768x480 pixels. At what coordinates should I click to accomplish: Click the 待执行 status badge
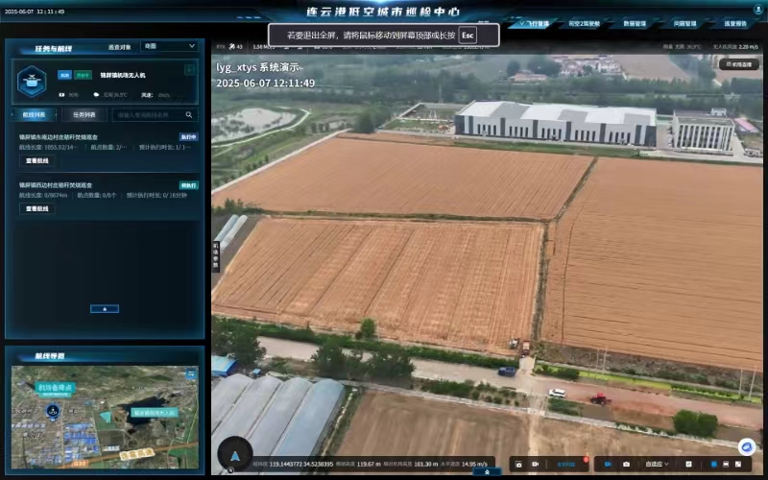click(x=188, y=185)
